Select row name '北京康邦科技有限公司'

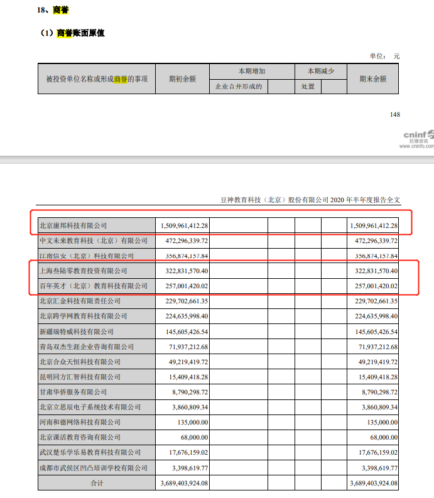73,226
